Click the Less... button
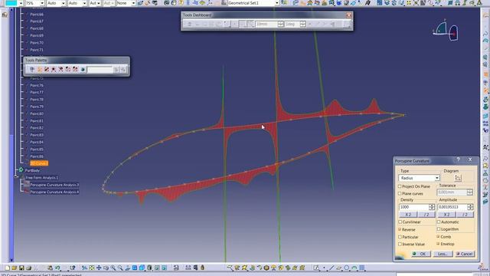The height and width of the screenshot is (276, 490). point(443,254)
